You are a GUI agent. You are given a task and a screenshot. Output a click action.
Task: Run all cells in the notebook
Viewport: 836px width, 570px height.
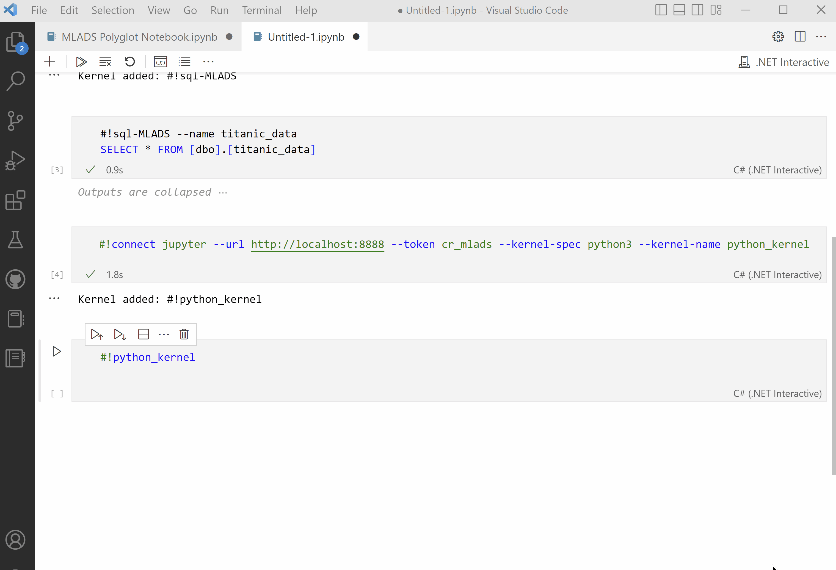tap(81, 61)
